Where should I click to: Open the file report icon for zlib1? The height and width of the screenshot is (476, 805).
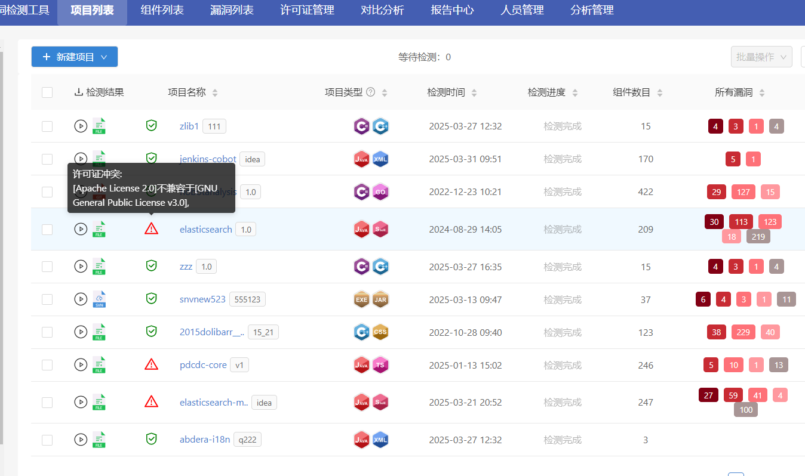coord(99,126)
